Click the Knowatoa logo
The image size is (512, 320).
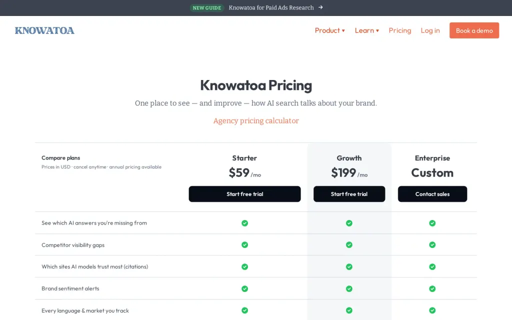[44, 30]
